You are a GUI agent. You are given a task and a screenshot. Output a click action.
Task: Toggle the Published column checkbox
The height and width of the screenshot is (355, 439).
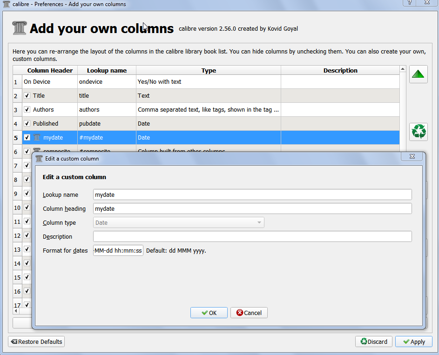[27, 123]
